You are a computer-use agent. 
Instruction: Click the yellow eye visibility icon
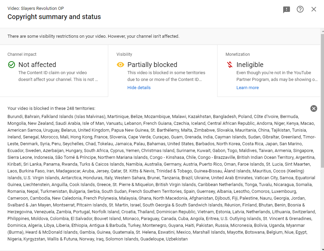pos(120,65)
